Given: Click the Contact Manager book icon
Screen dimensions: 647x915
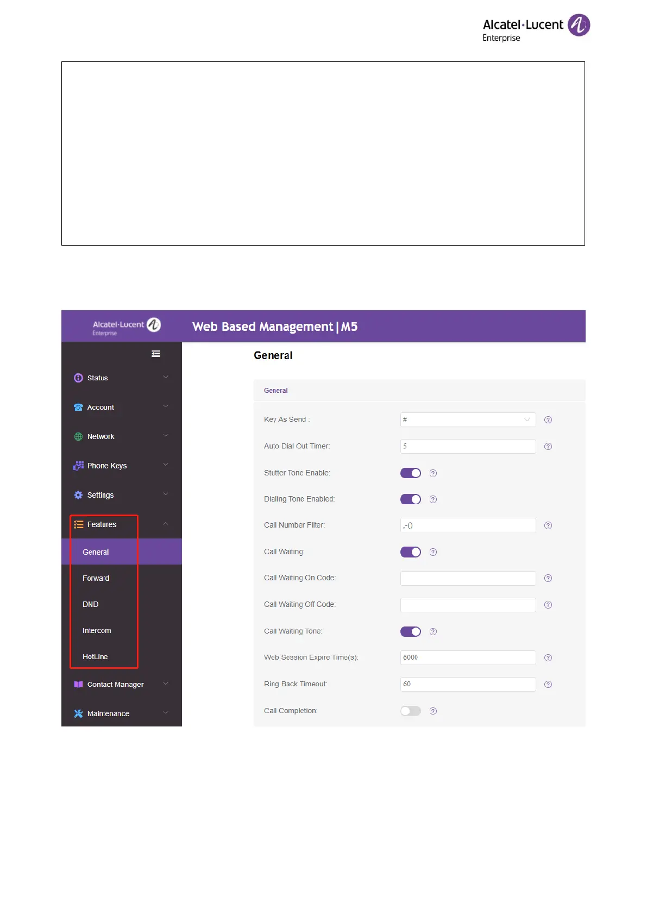Looking at the screenshot, I should (78, 685).
